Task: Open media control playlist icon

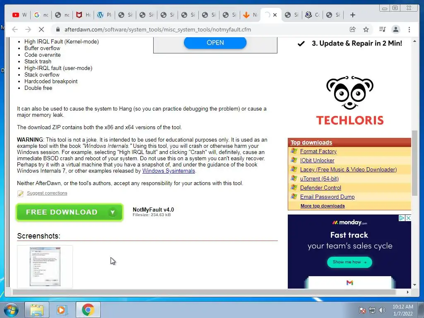Action: [382, 29]
